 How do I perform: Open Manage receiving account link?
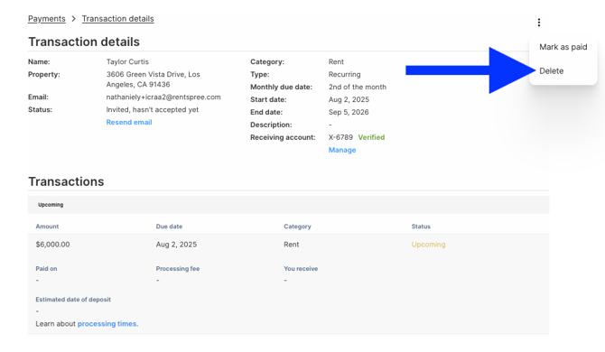[x=342, y=150]
